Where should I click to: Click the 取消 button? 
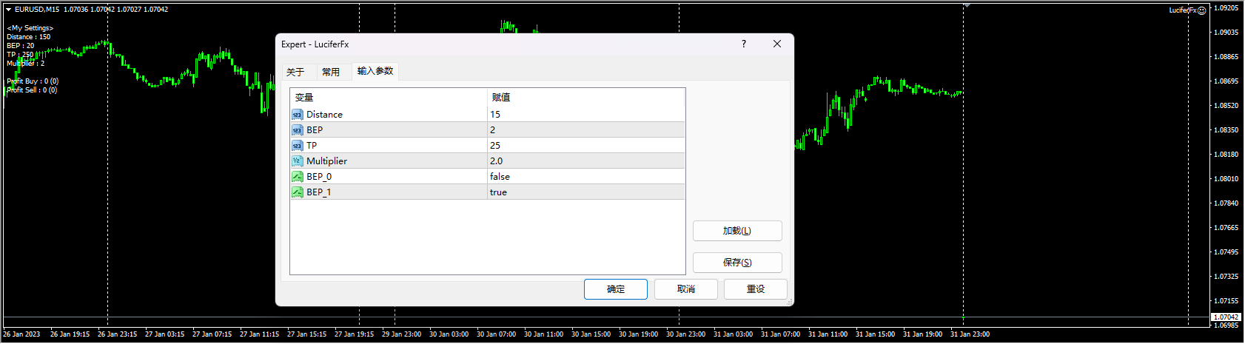tap(685, 289)
